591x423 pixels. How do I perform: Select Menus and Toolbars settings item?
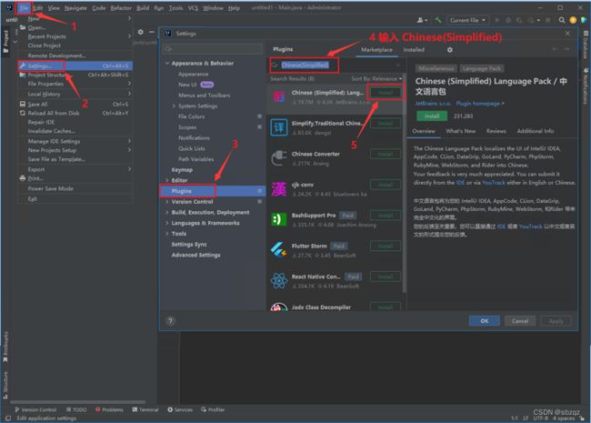pyautogui.click(x=204, y=96)
